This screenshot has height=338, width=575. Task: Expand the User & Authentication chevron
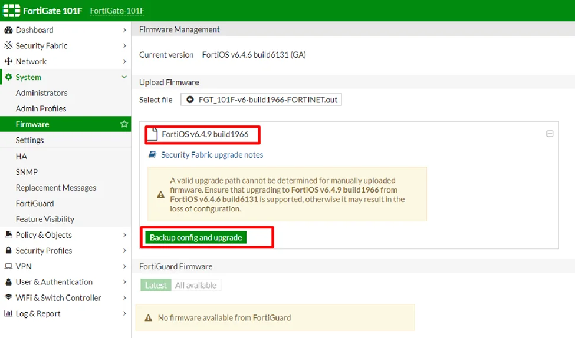tap(124, 282)
